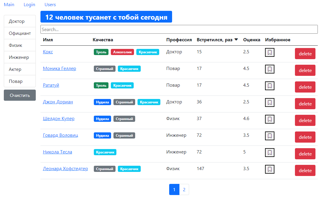Bookmark Кокс as favorite

(x=269, y=52)
